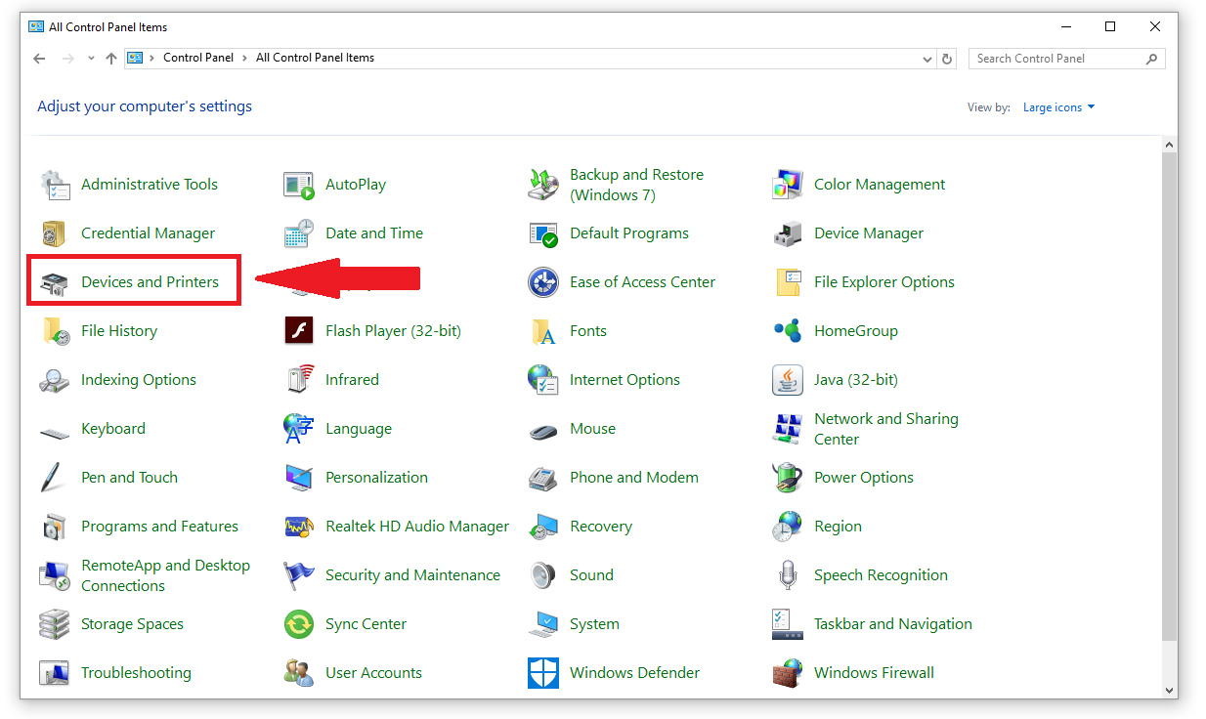Viewport: 1206px width, 719px height.
Task: Click the Search Control Panel field
Action: [1067, 59]
